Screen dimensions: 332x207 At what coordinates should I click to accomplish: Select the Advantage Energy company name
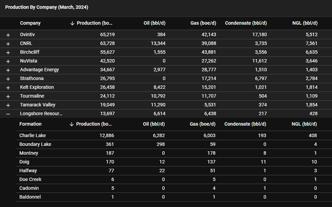click(39, 70)
